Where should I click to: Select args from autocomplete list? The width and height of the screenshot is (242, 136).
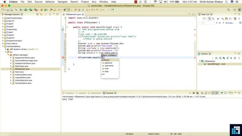(x=110, y=71)
